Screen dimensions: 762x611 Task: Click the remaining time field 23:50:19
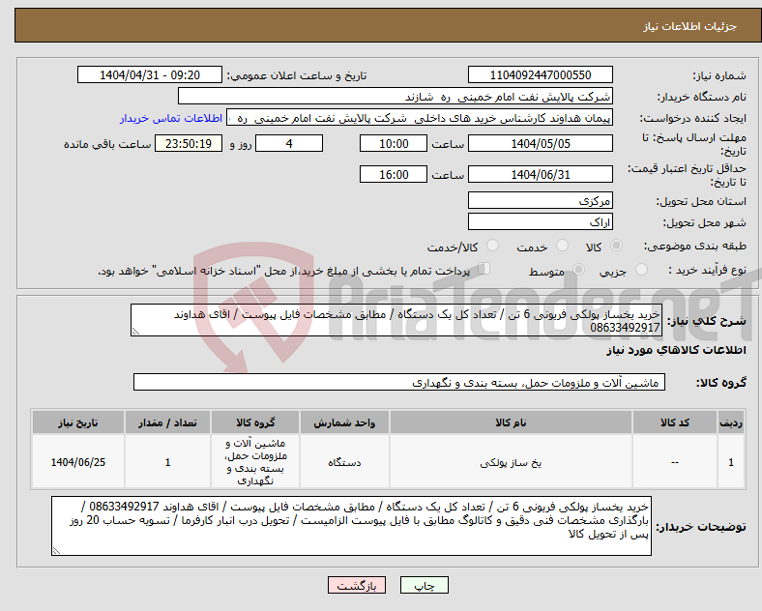point(189,144)
